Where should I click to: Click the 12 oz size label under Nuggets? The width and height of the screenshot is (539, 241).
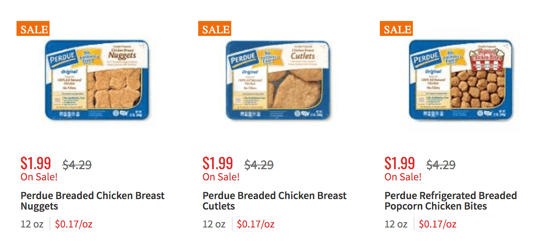(x=32, y=224)
